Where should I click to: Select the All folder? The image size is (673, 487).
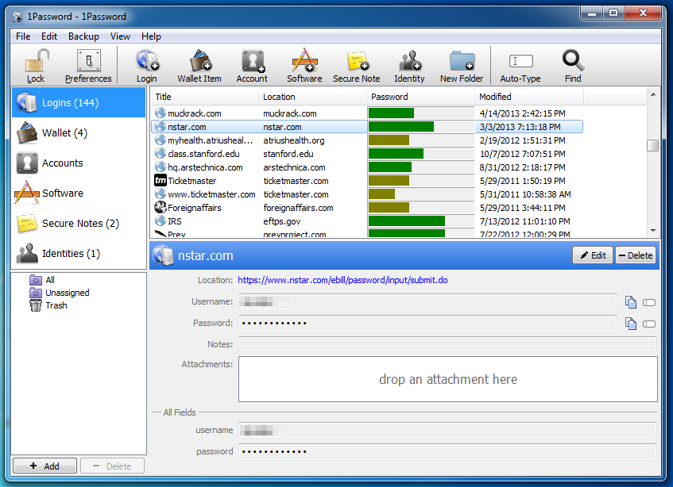pyautogui.click(x=42, y=280)
